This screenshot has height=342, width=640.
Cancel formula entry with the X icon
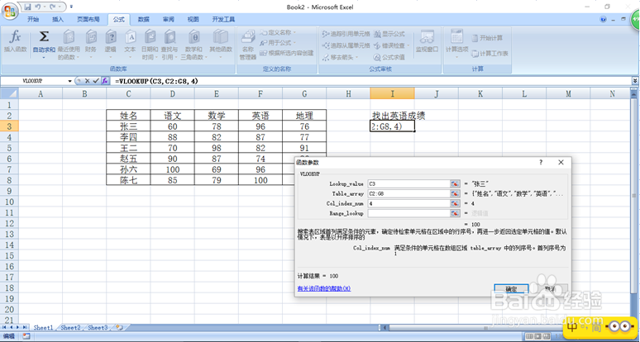pyautogui.click(x=87, y=81)
